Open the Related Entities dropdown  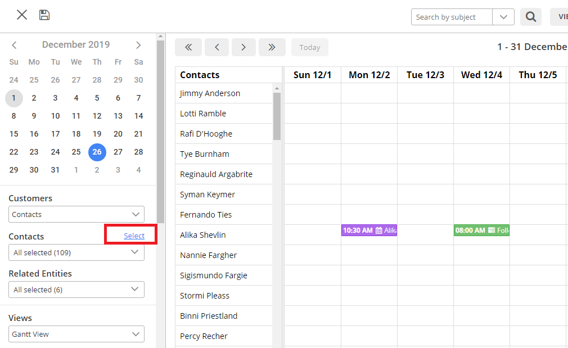(x=76, y=290)
